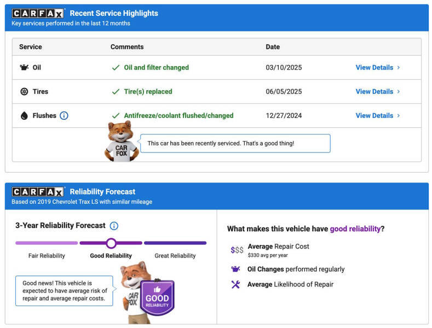Open info tooltip next to Flushes
432x328 pixels.
click(x=64, y=116)
